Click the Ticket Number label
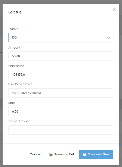The image size is (122, 167). (x=19, y=121)
